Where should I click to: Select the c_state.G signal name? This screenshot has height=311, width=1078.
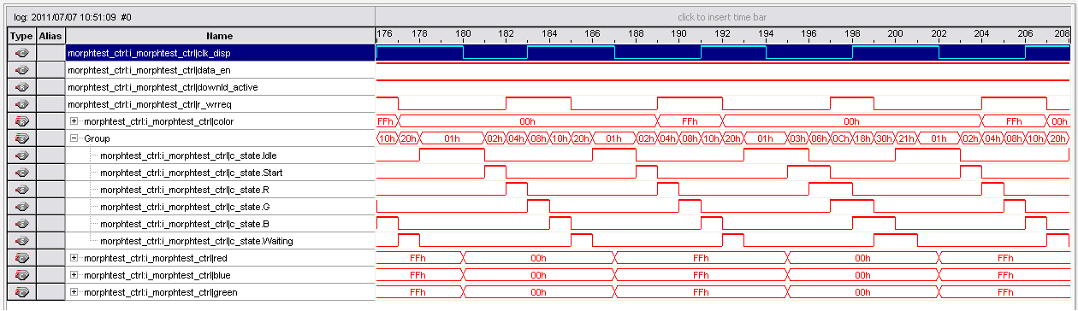pyautogui.click(x=184, y=207)
